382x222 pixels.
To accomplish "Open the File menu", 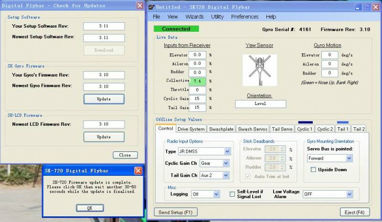I will pos(157,17).
